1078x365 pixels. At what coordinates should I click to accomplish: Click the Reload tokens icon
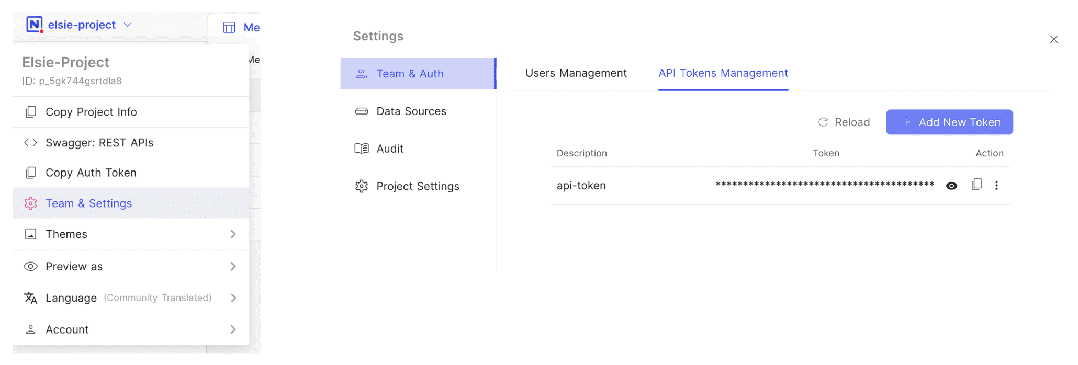(x=823, y=122)
